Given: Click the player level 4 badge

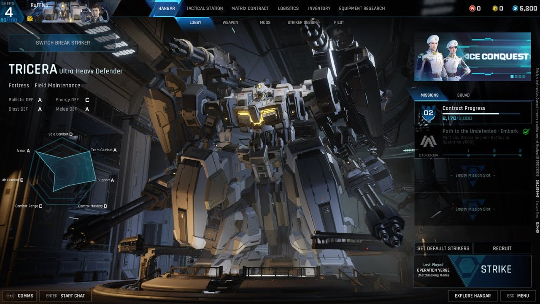Looking at the screenshot, I should point(9,11).
